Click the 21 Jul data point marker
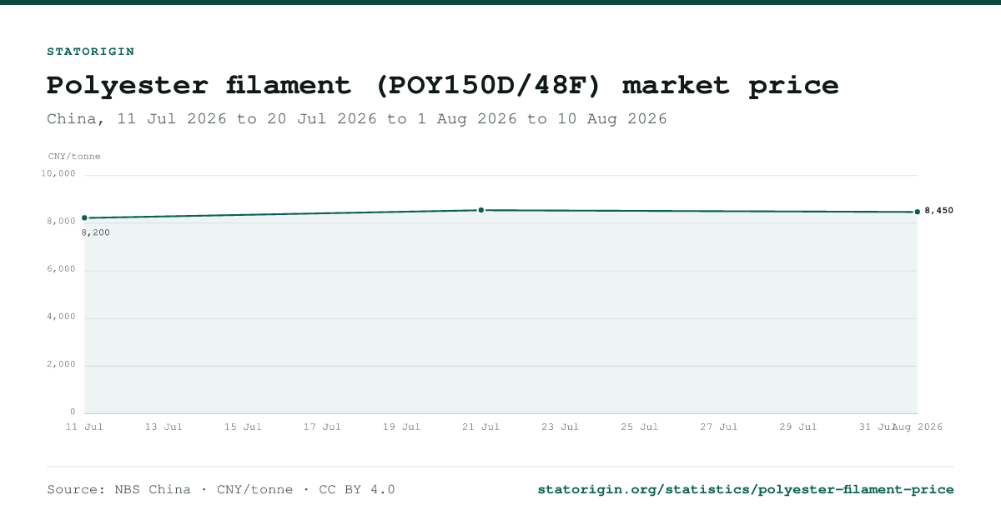The width and height of the screenshot is (1001, 525). [481, 210]
